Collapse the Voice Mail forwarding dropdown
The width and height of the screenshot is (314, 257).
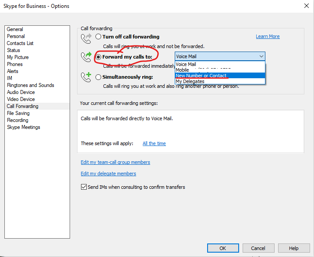[x=261, y=56]
